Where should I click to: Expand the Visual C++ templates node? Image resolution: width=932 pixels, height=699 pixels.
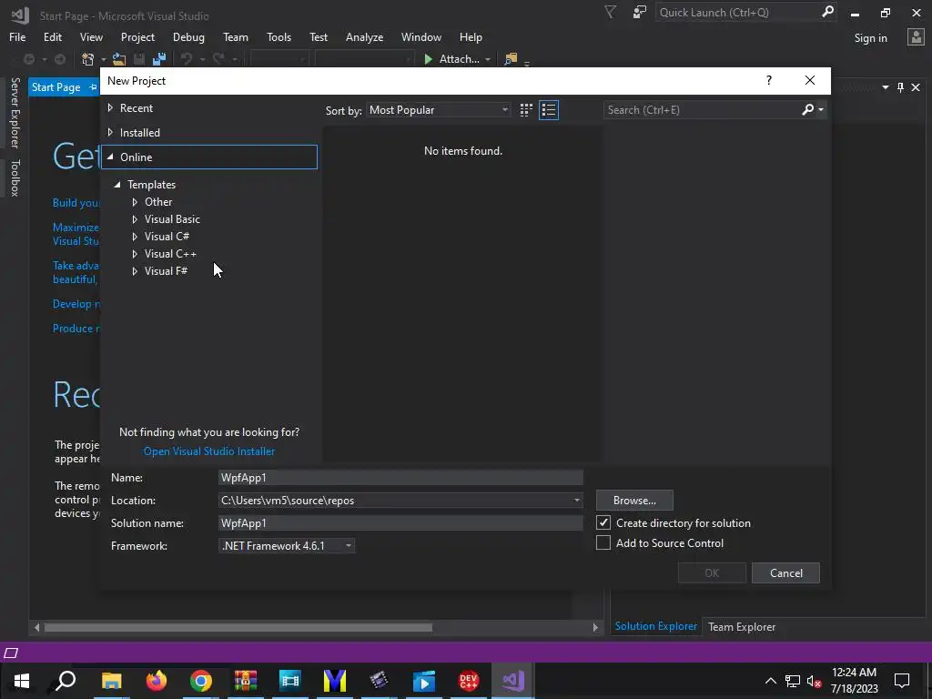coord(135,254)
